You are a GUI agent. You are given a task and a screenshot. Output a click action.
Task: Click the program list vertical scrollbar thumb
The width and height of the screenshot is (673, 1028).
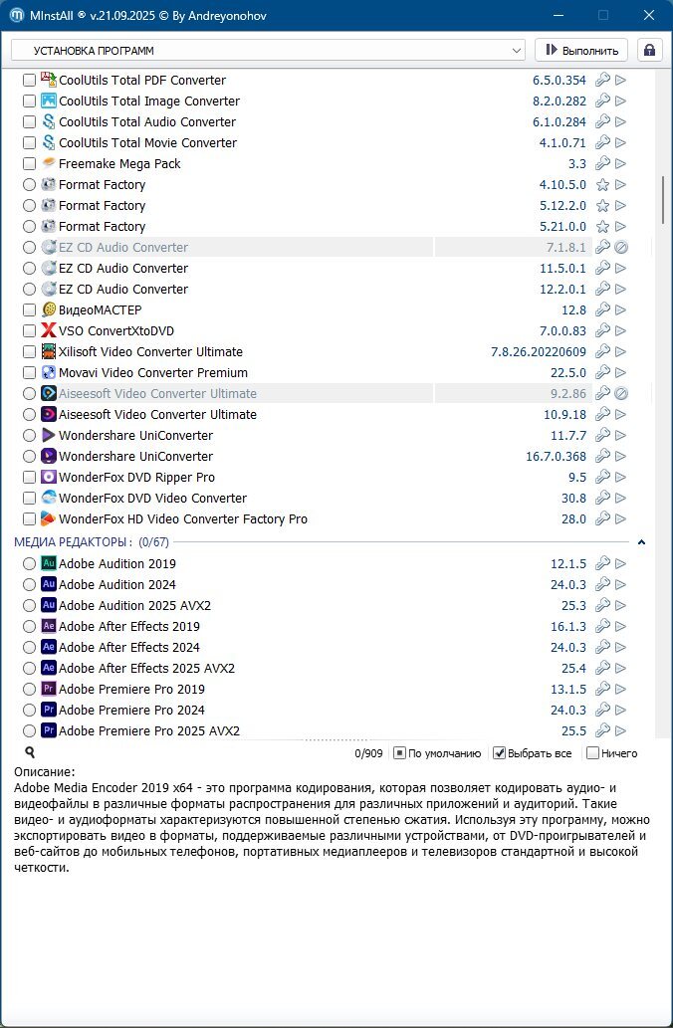click(x=663, y=200)
